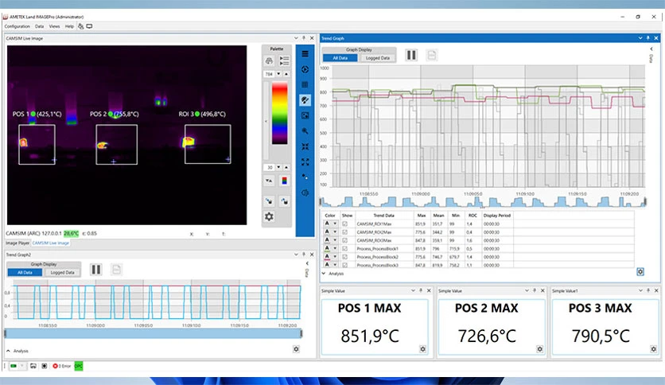Switch to Image Player tab
This screenshot has height=385, width=665.
click(x=17, y=243)
